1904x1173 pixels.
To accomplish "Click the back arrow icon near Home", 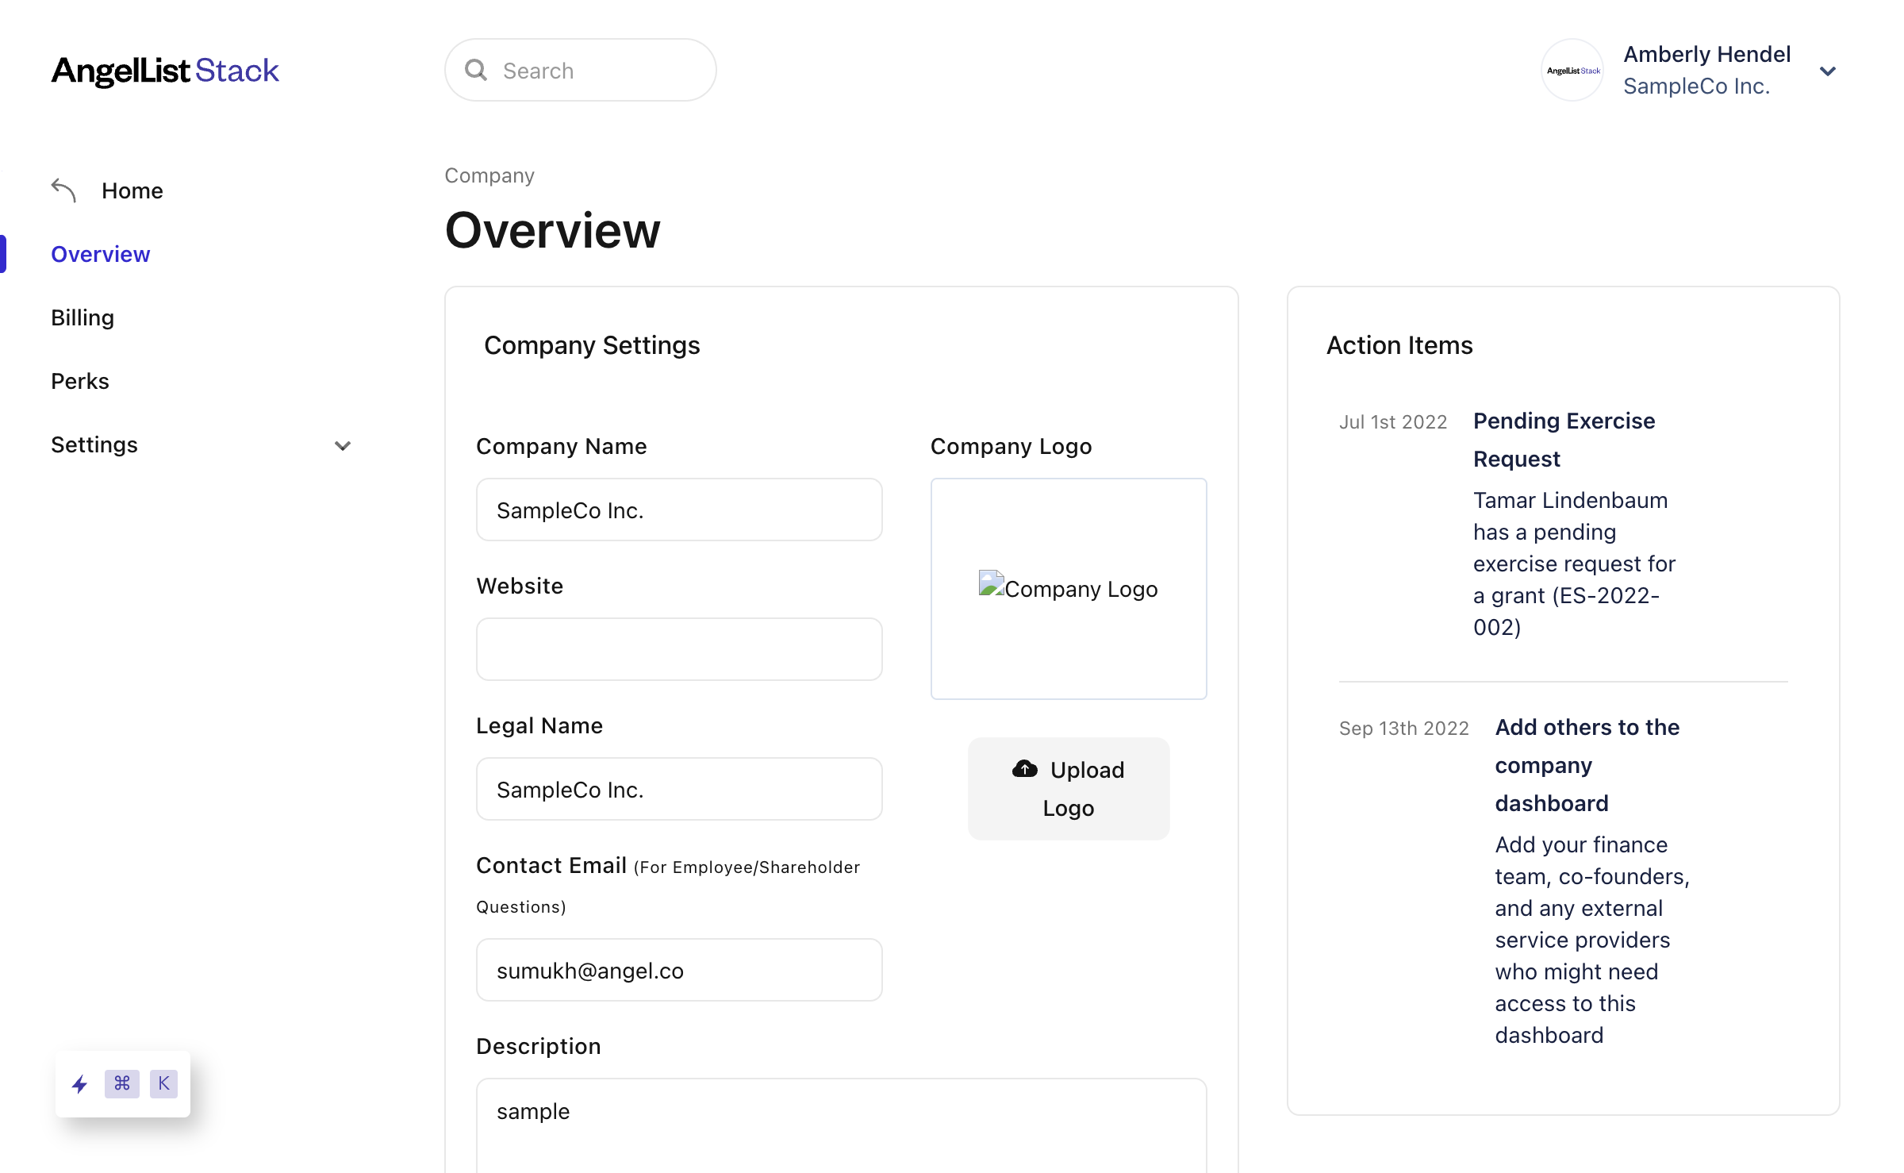I will (64, 189).
